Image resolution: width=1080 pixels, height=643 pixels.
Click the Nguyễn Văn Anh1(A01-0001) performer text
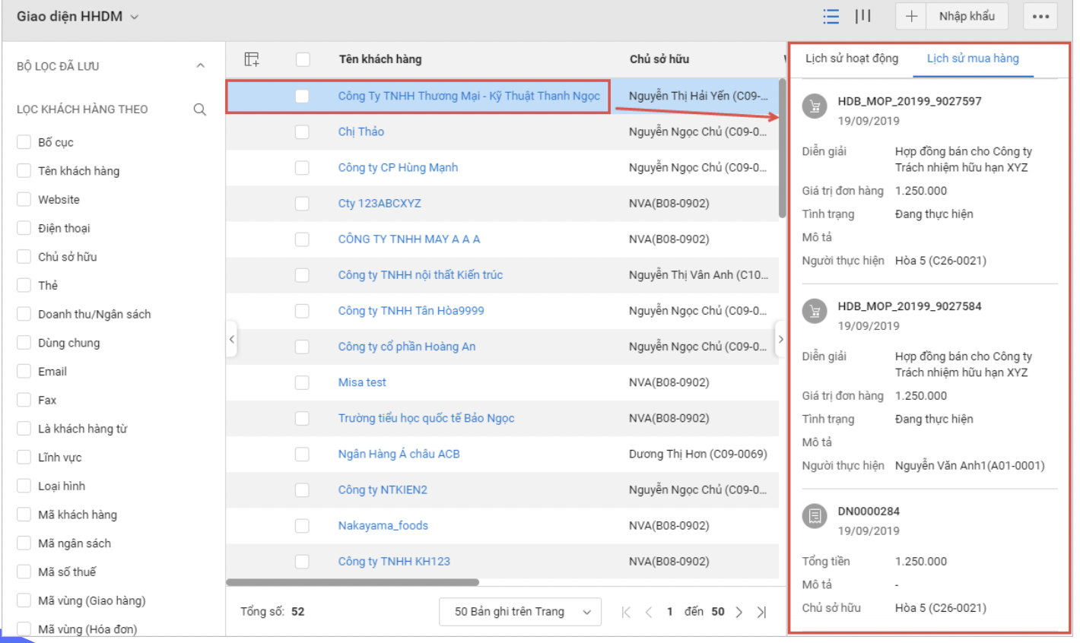(970, 466)
